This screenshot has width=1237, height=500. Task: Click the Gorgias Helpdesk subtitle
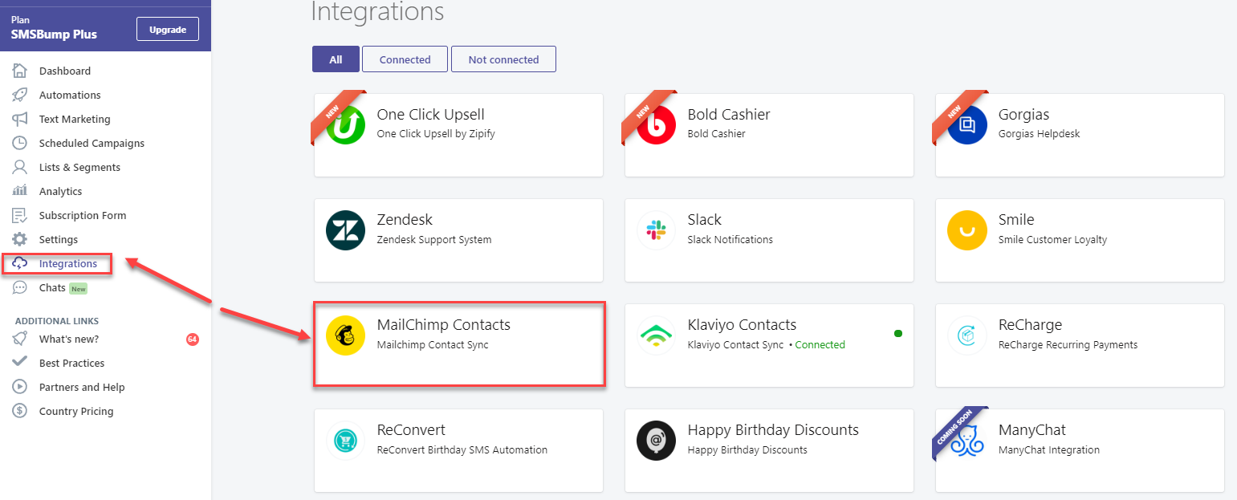(x=1039, y=134)
